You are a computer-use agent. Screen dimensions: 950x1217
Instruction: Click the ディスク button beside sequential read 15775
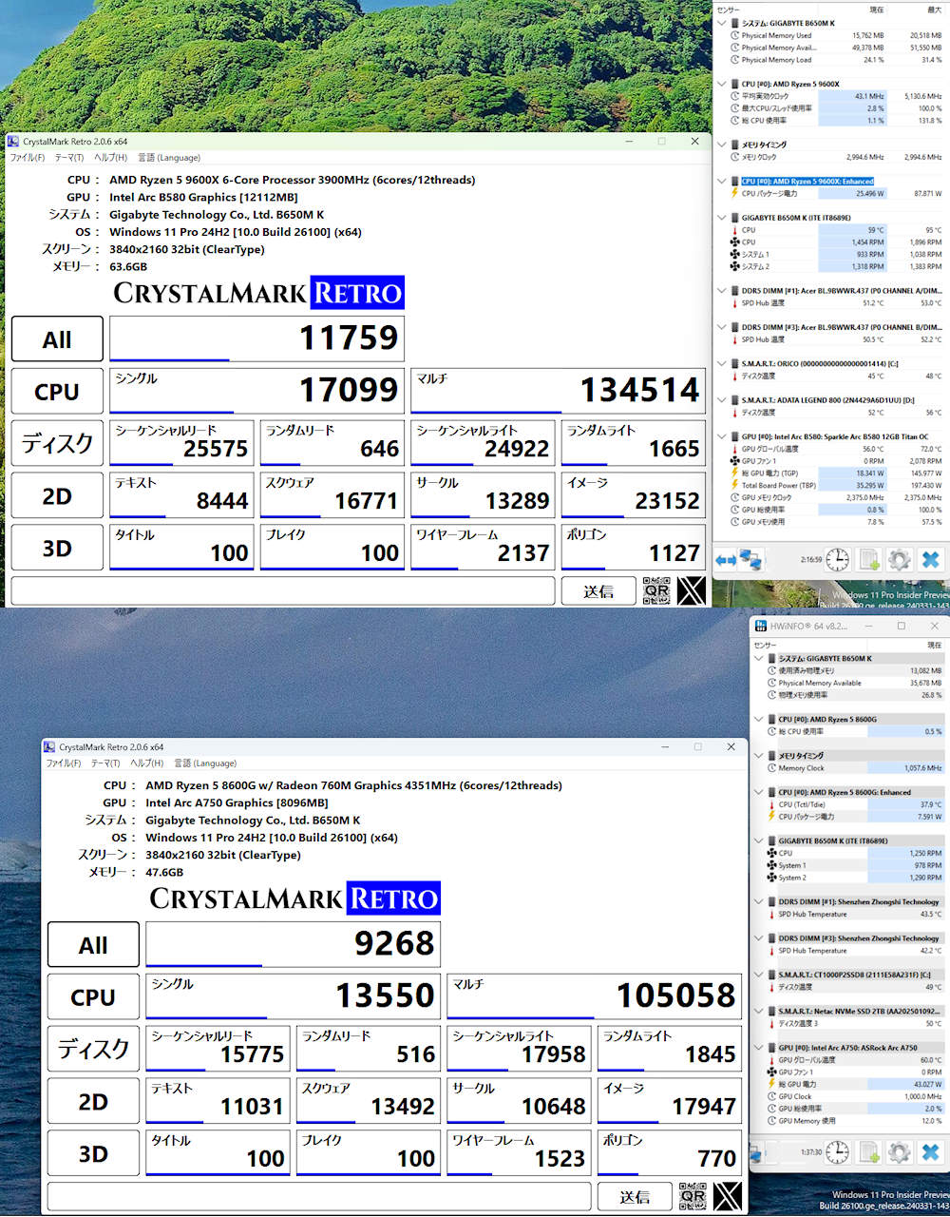pos(93,1050)
